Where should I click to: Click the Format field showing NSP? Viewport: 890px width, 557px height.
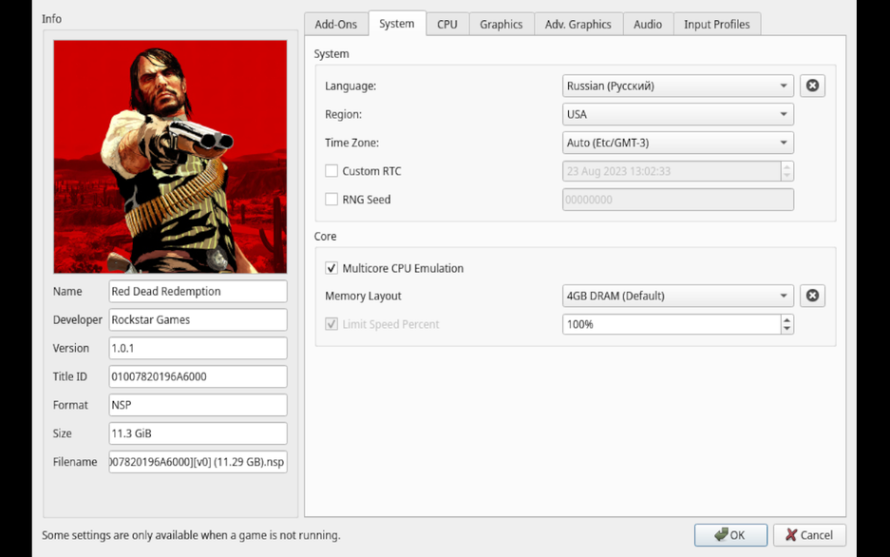point(199,405)
